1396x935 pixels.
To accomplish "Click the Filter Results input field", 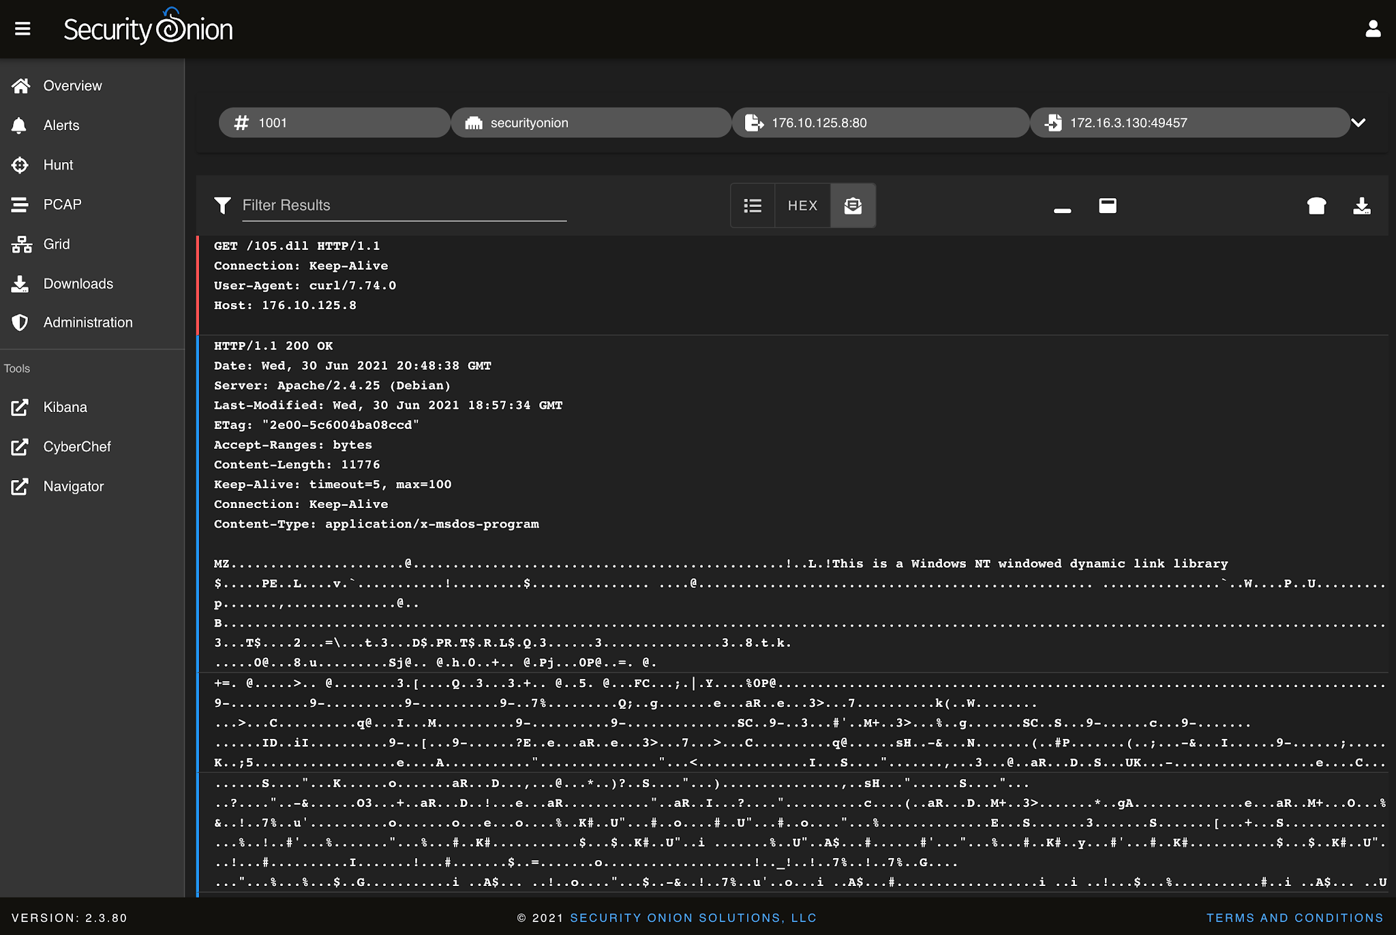I will pos(404,206).
